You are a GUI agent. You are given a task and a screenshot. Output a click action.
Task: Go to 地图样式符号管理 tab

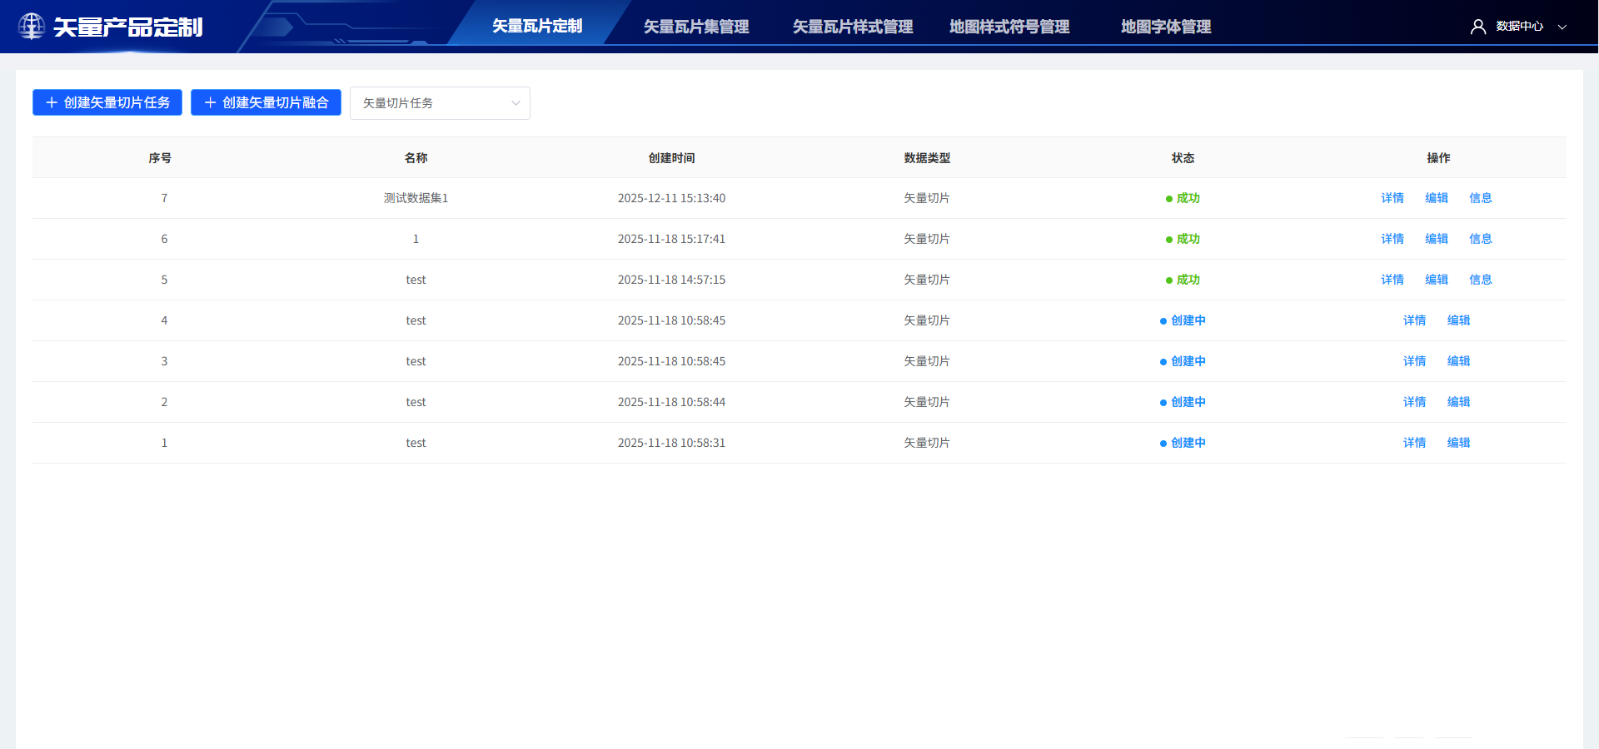(x=1009, y=27)
